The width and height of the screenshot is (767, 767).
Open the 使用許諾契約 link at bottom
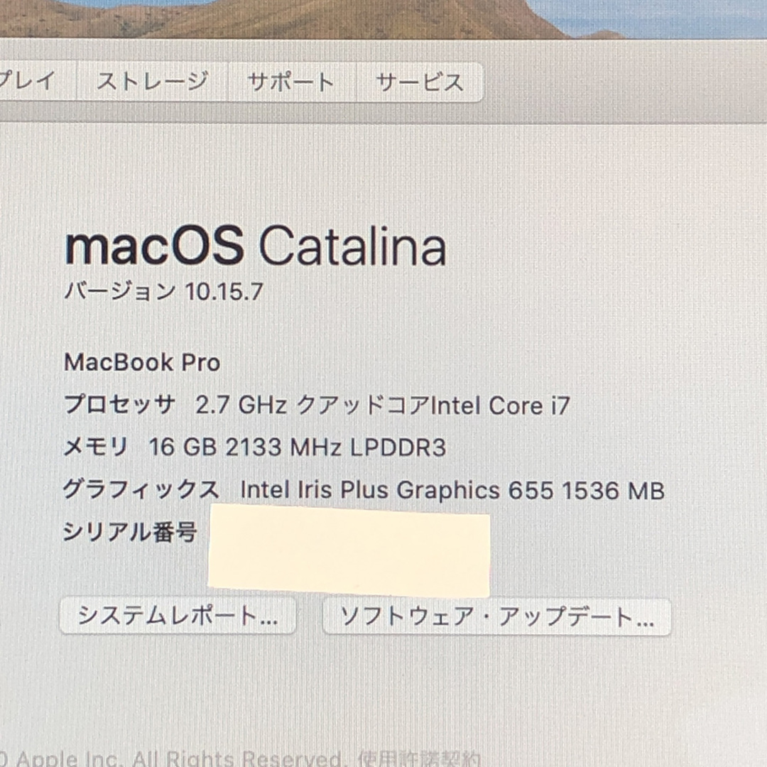pos(419,758)
